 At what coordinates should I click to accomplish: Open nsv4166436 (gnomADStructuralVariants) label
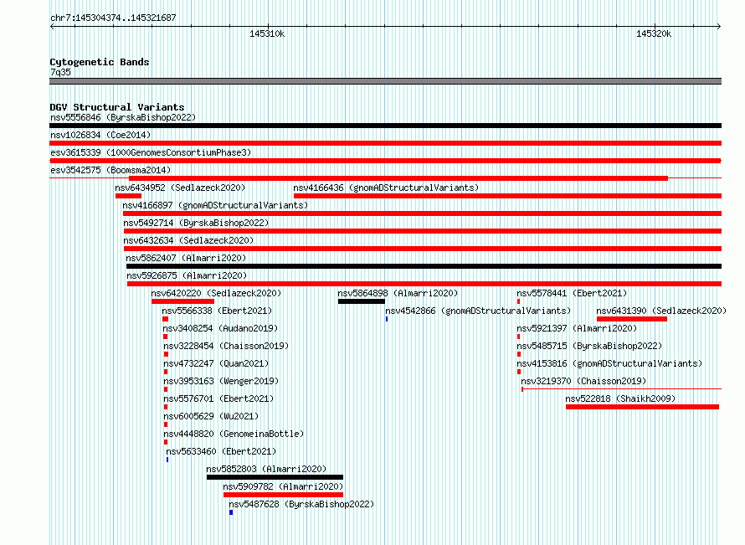click(386, 188)
